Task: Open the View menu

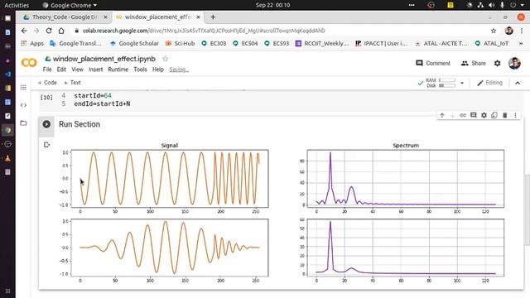Action: 77,70
